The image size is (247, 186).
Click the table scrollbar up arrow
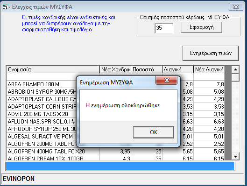click(235, 69)
